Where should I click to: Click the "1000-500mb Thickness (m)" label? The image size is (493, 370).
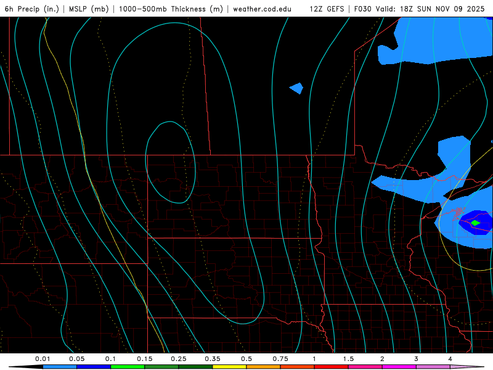tap(171, 9)
